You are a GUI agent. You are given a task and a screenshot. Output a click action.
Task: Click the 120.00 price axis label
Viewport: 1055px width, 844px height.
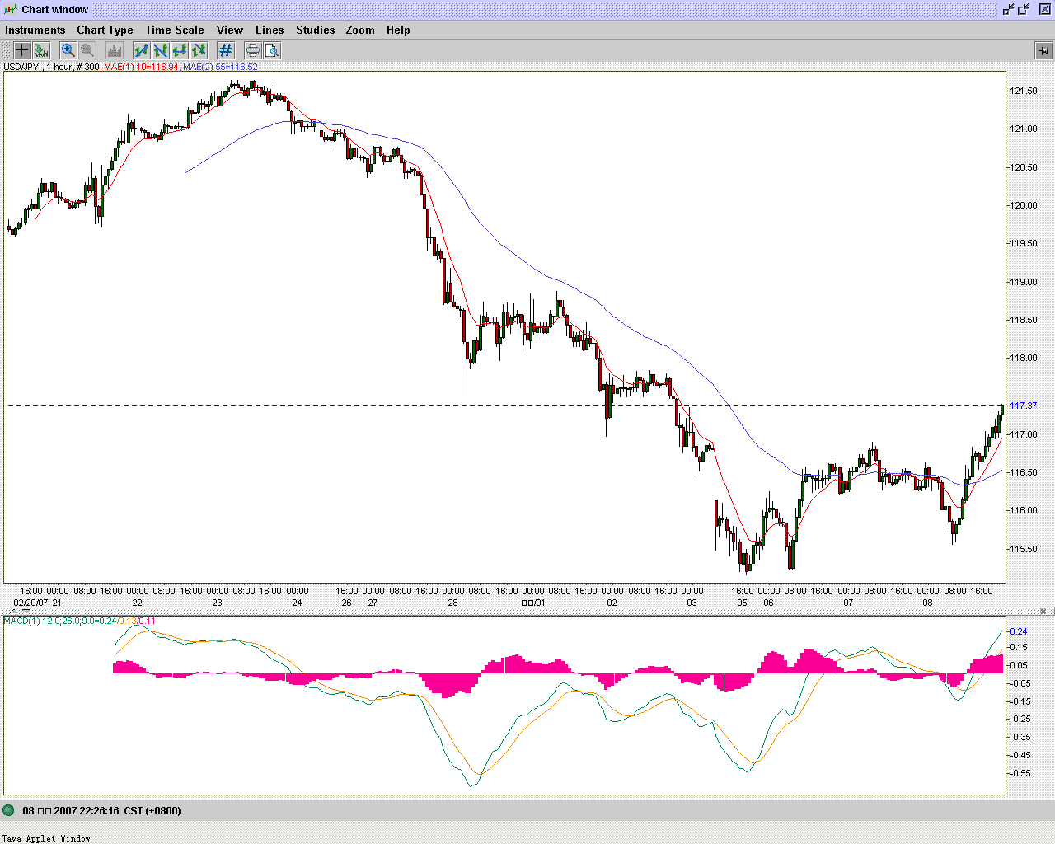(x=1023, y=205)
